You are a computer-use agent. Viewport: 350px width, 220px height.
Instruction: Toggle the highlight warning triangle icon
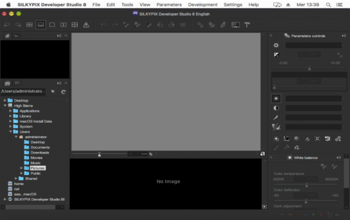point(86,25)
